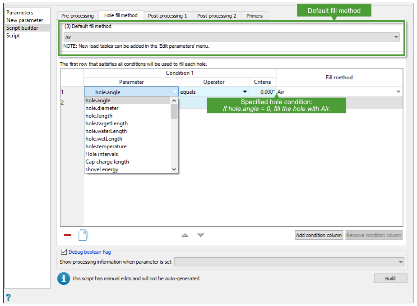The height and width of the screenshot is (306, 417).
Task: Open the Post-processing 1 tab
Action: tap(167, 16)
